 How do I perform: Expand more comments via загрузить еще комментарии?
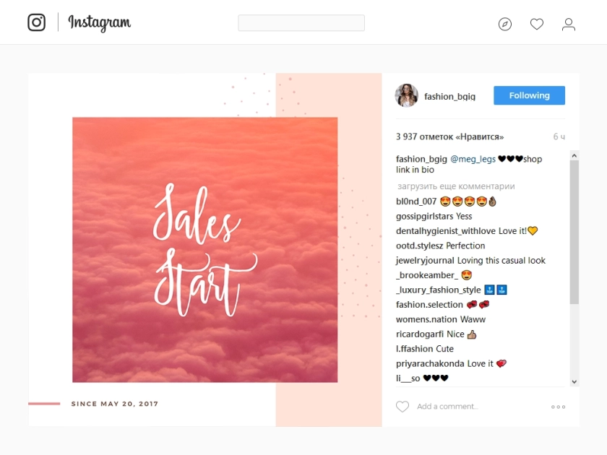456,186
